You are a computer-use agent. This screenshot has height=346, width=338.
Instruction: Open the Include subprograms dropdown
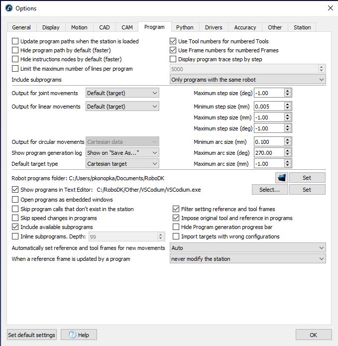coord(247,80)
